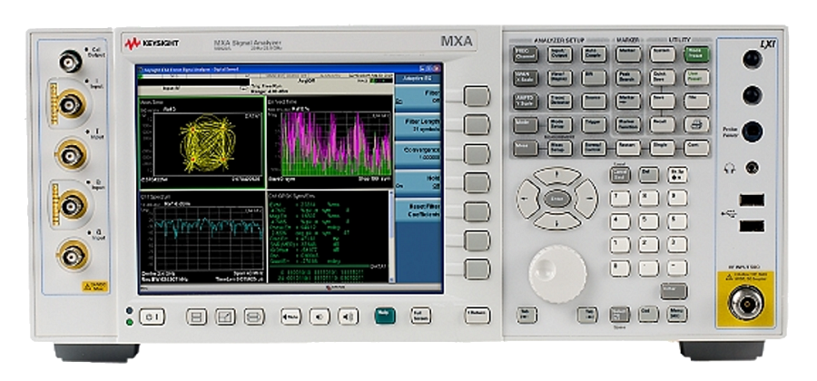This screenshot has width=817, height=381.
Task: Push the Del key
Action: 649,175
